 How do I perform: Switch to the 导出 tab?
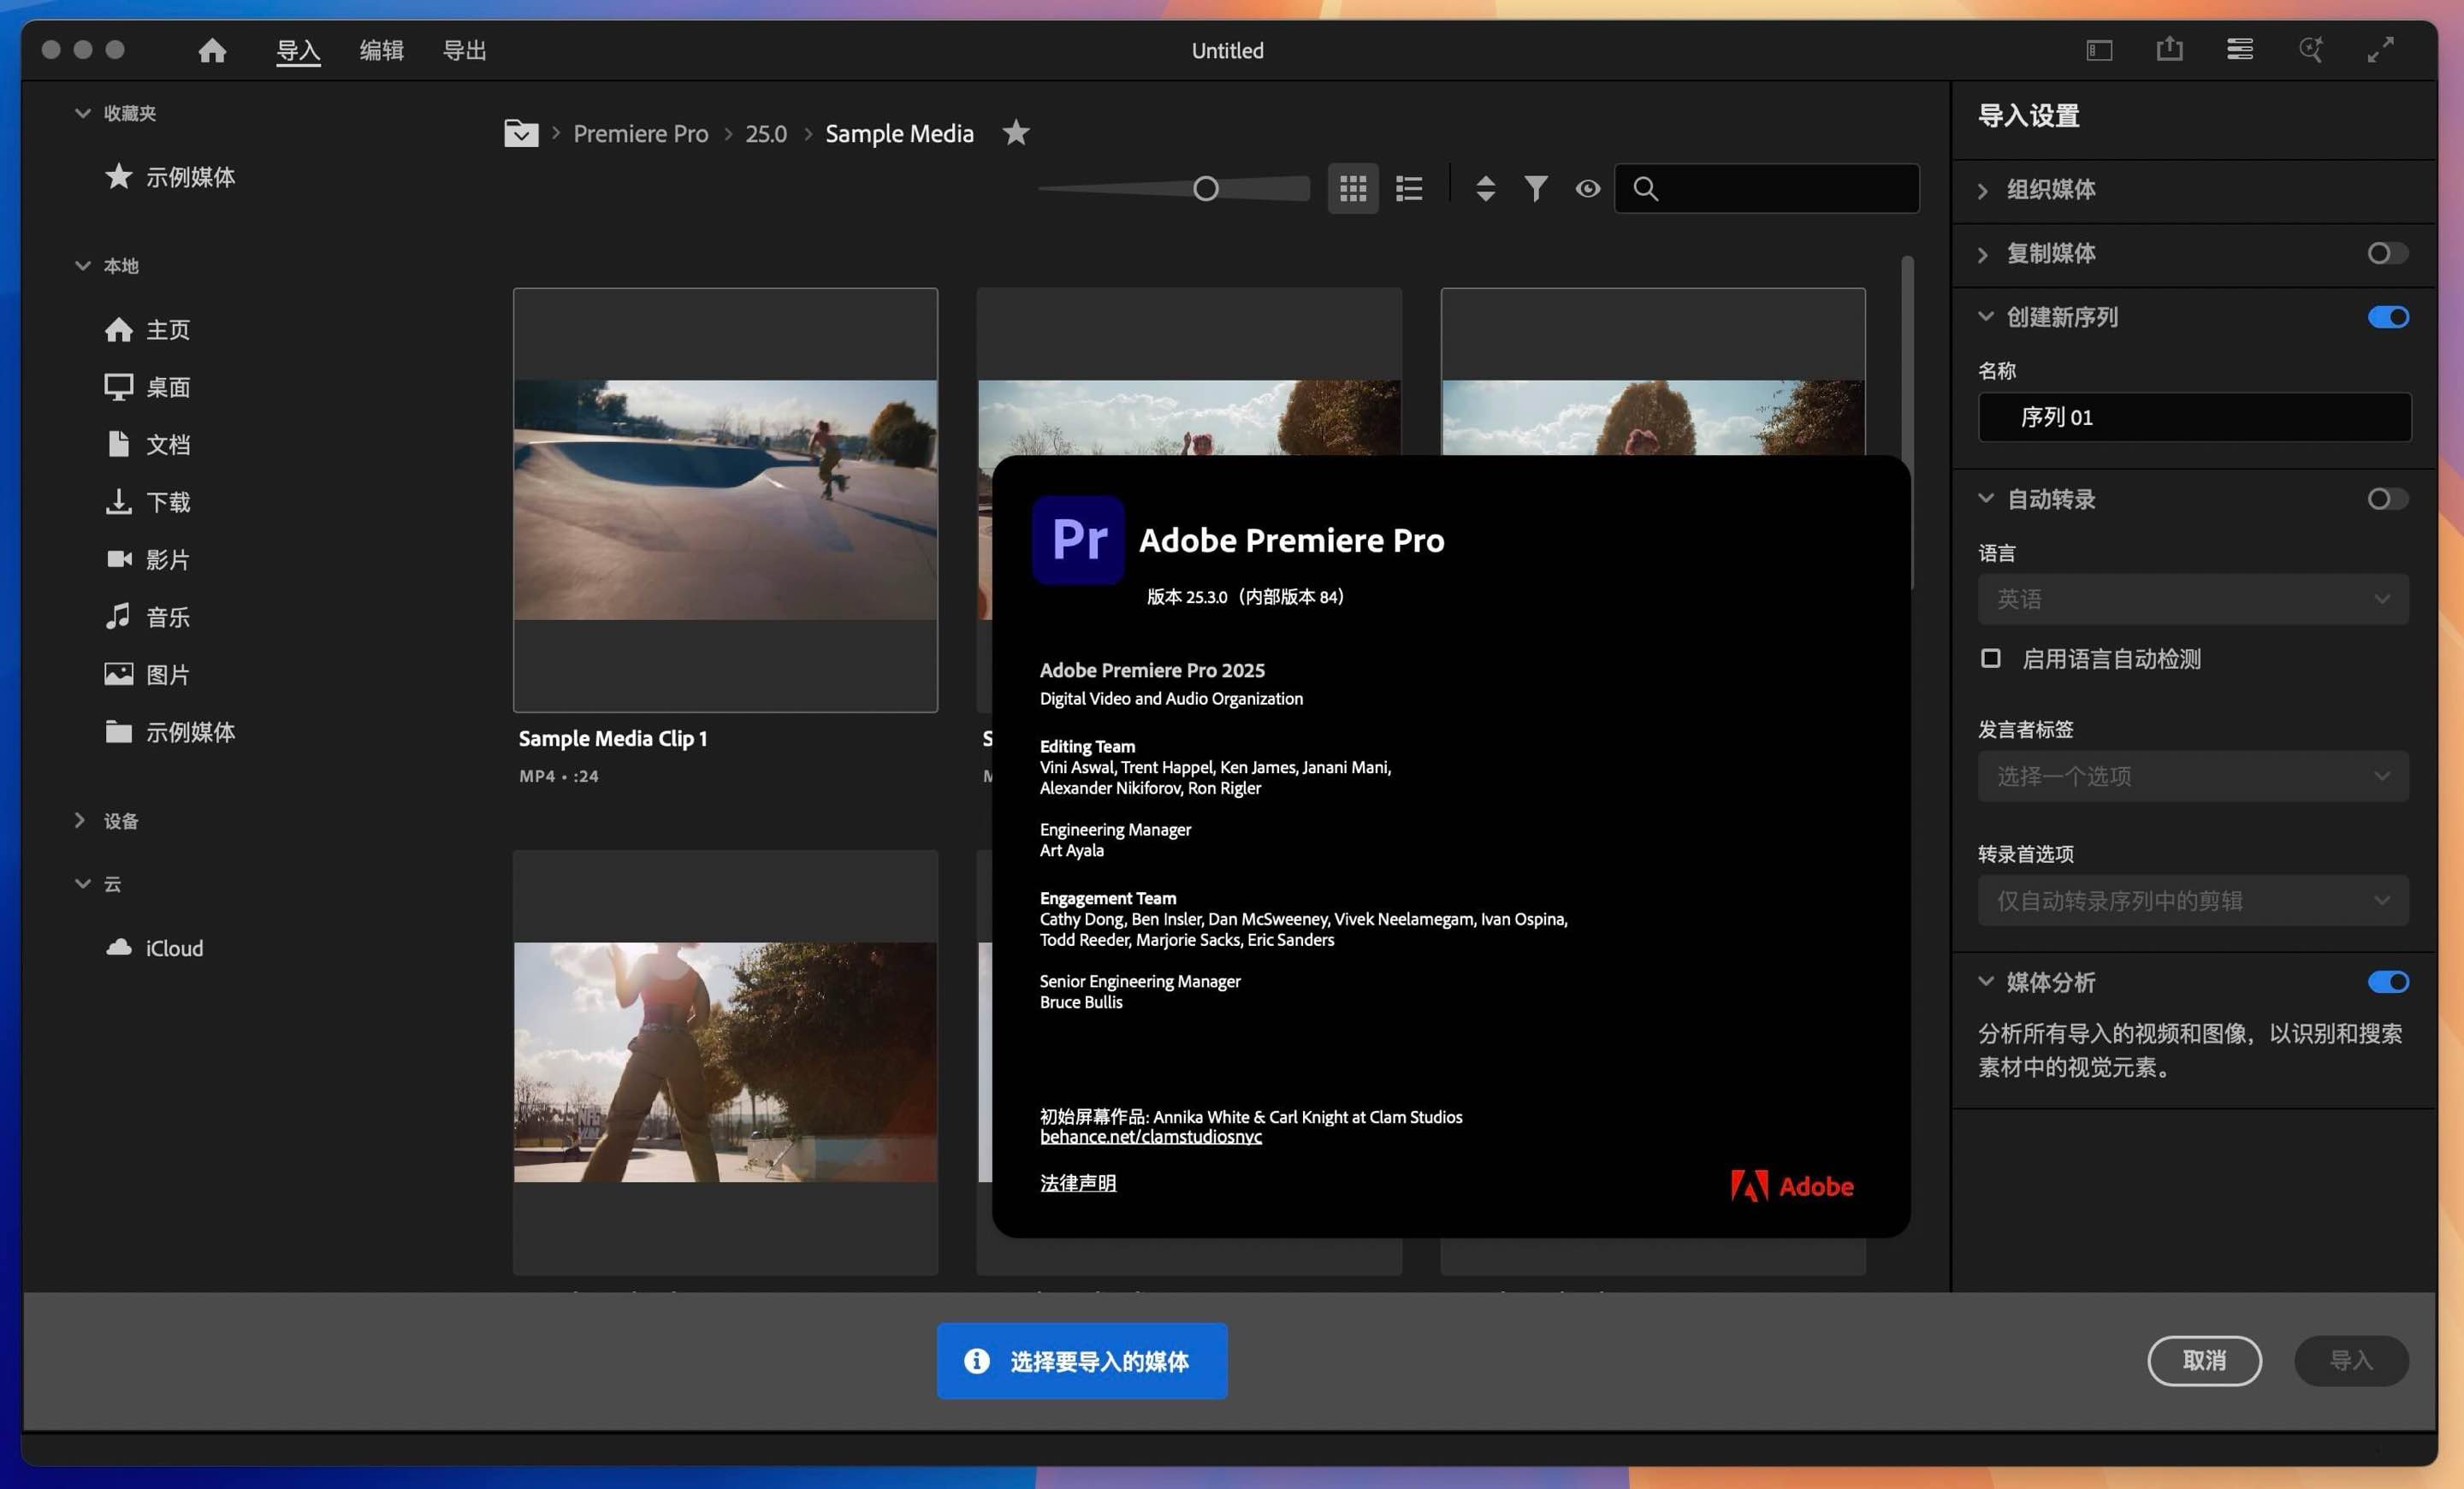464,50
